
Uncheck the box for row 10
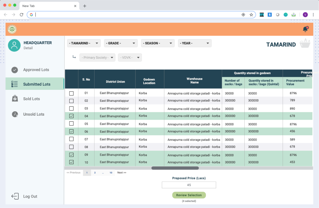(x=71, y=162)
